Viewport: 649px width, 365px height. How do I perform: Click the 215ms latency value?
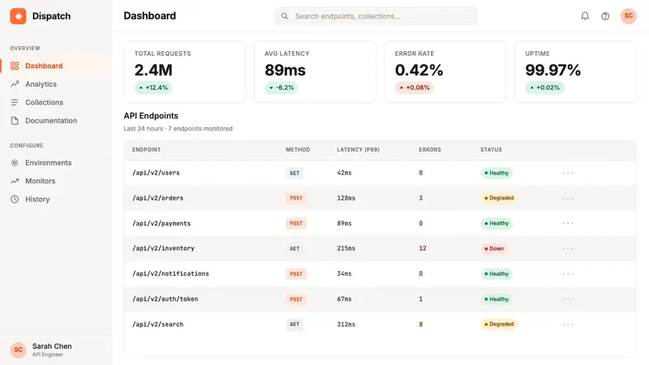tap(346, 248)
